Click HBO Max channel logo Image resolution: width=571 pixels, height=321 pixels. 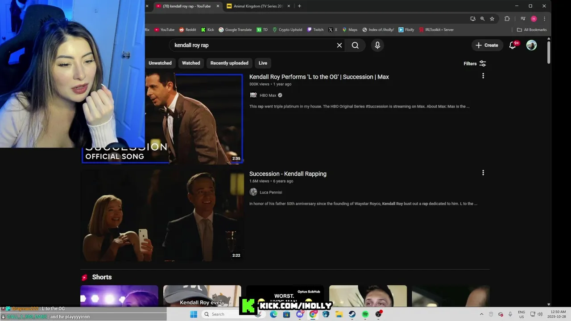pyautogui.click(x=253, y=95)
